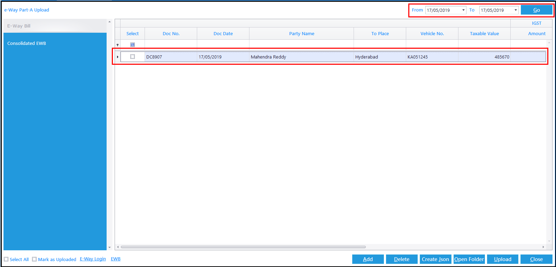Click the Upload button
Viewport: 556px width, 267px height.
click(x=503, y=259)
